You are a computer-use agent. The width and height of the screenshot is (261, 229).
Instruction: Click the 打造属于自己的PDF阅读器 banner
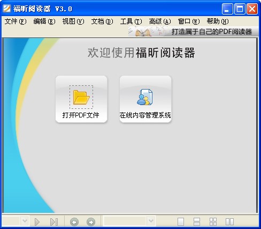(x=193, y=32)
